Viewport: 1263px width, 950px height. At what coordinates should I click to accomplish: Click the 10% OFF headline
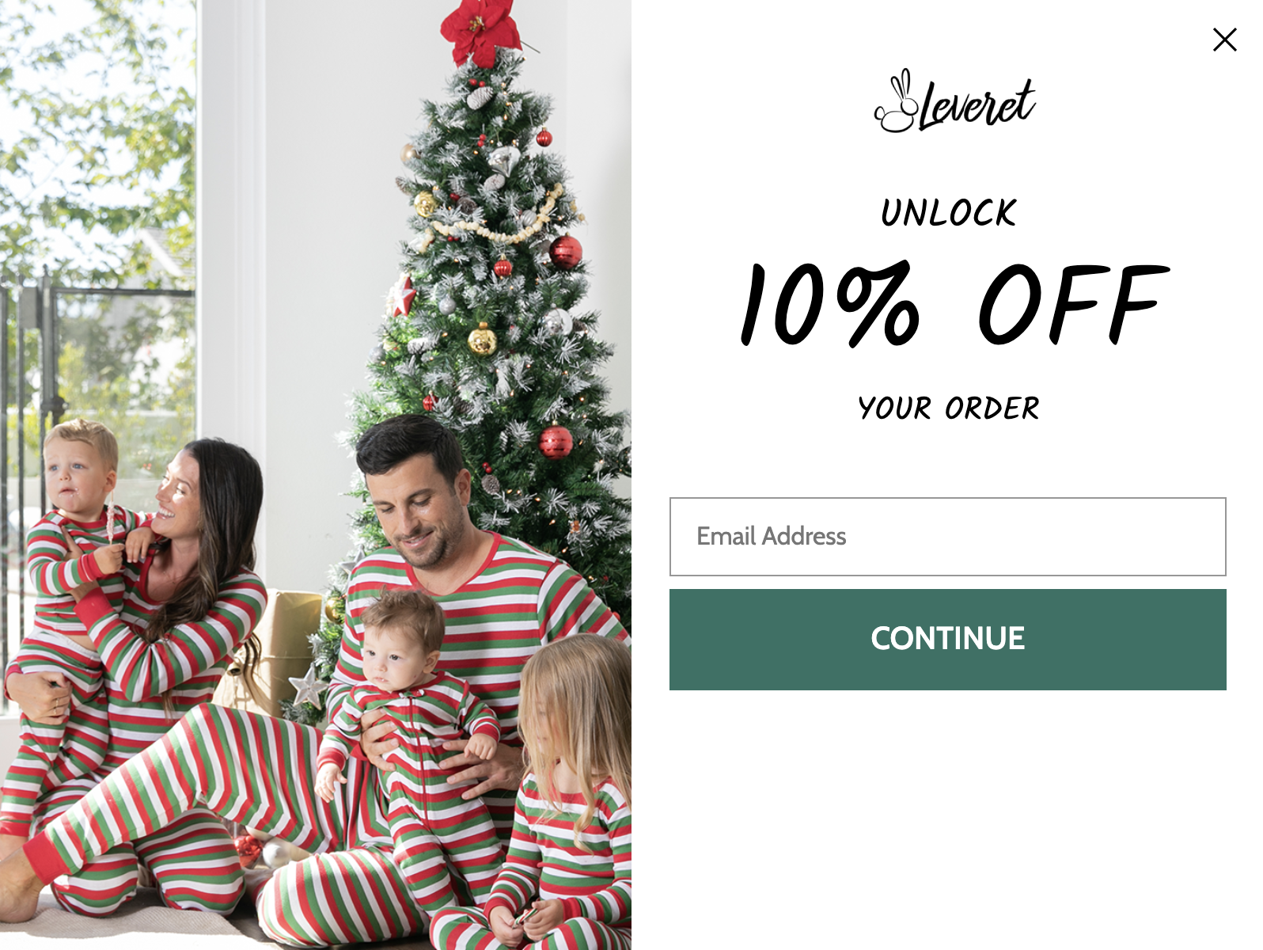tap(954, 305)
